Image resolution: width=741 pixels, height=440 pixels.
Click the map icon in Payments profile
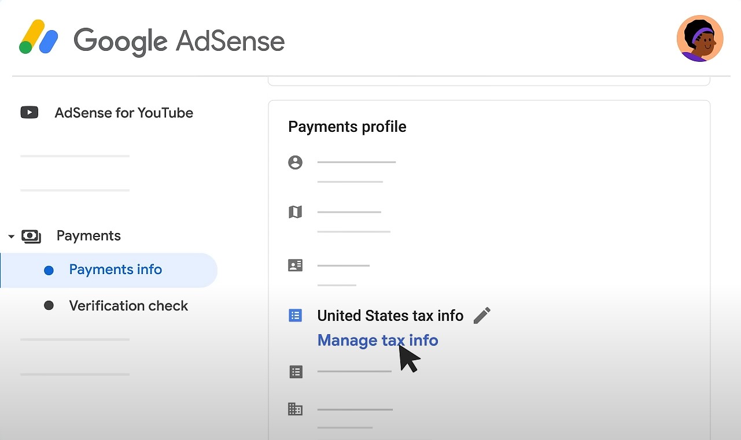tap(295, 212)
